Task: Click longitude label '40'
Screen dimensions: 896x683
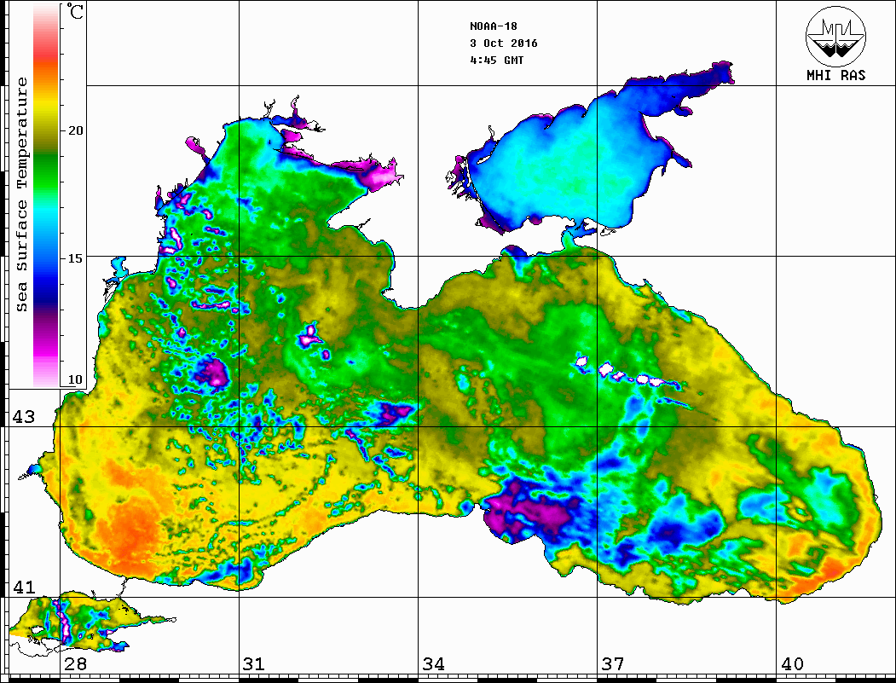Action: tap(792, 663)
